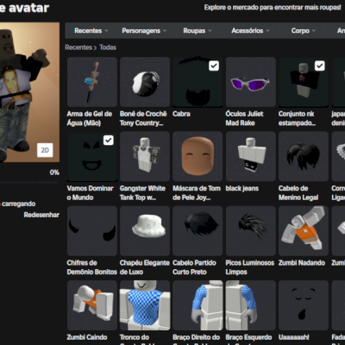Select the Chapéu Elegante de Luxo hat
Viewport: 345px width, 345px height.
coord(145,231)
